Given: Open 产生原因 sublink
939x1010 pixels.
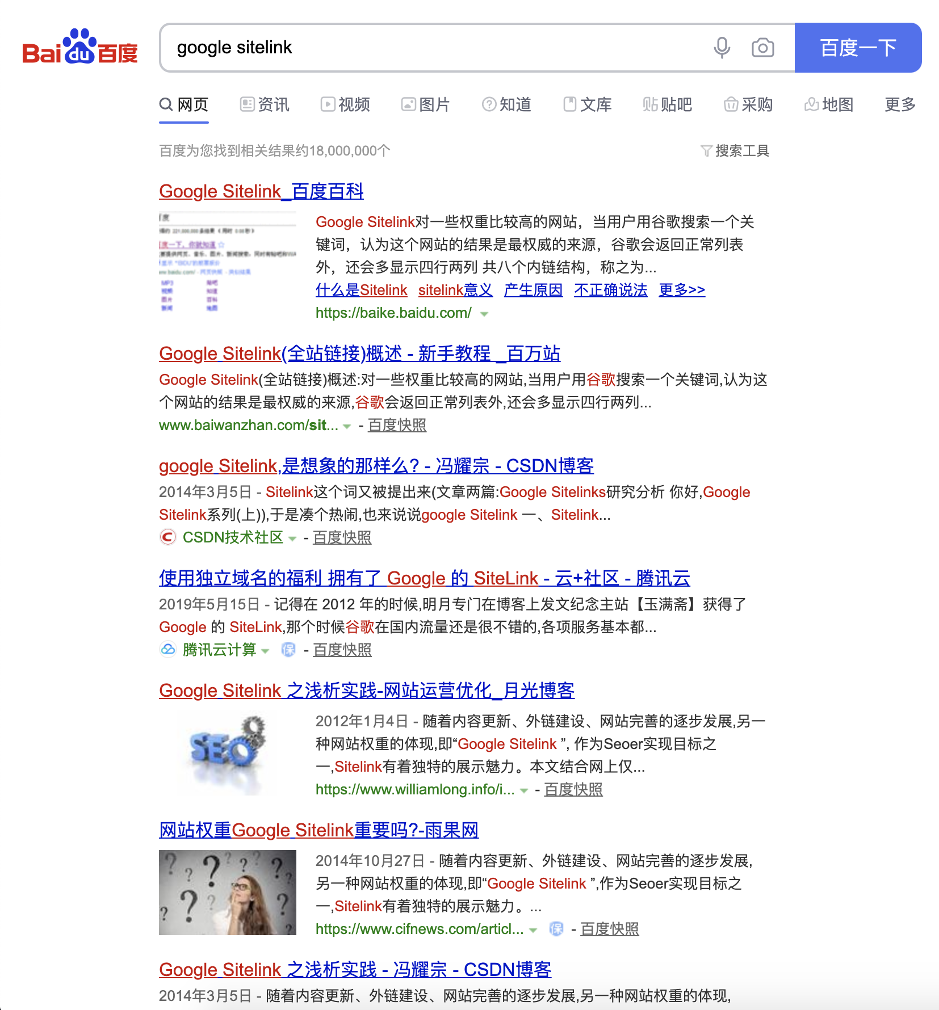Looking at the screenshot, I should pyautogui.click(x=533, y=290).
